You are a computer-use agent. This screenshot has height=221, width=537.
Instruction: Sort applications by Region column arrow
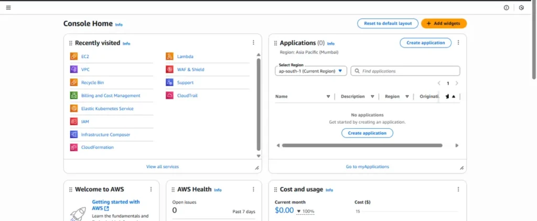tap(407, 97)
